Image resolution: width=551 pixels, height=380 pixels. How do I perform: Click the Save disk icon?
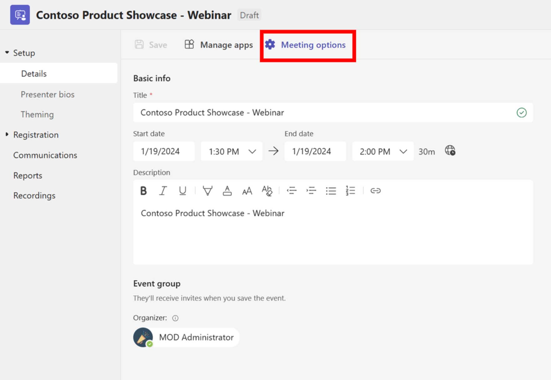point(139,44)
